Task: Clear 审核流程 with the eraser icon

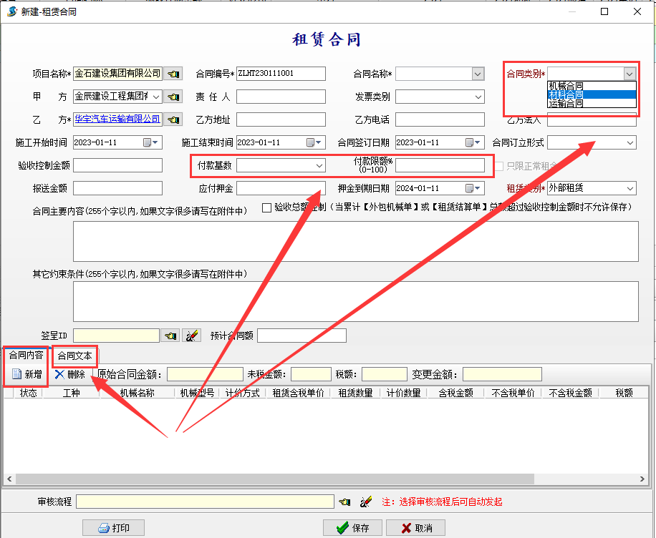Action: (366, 502)
